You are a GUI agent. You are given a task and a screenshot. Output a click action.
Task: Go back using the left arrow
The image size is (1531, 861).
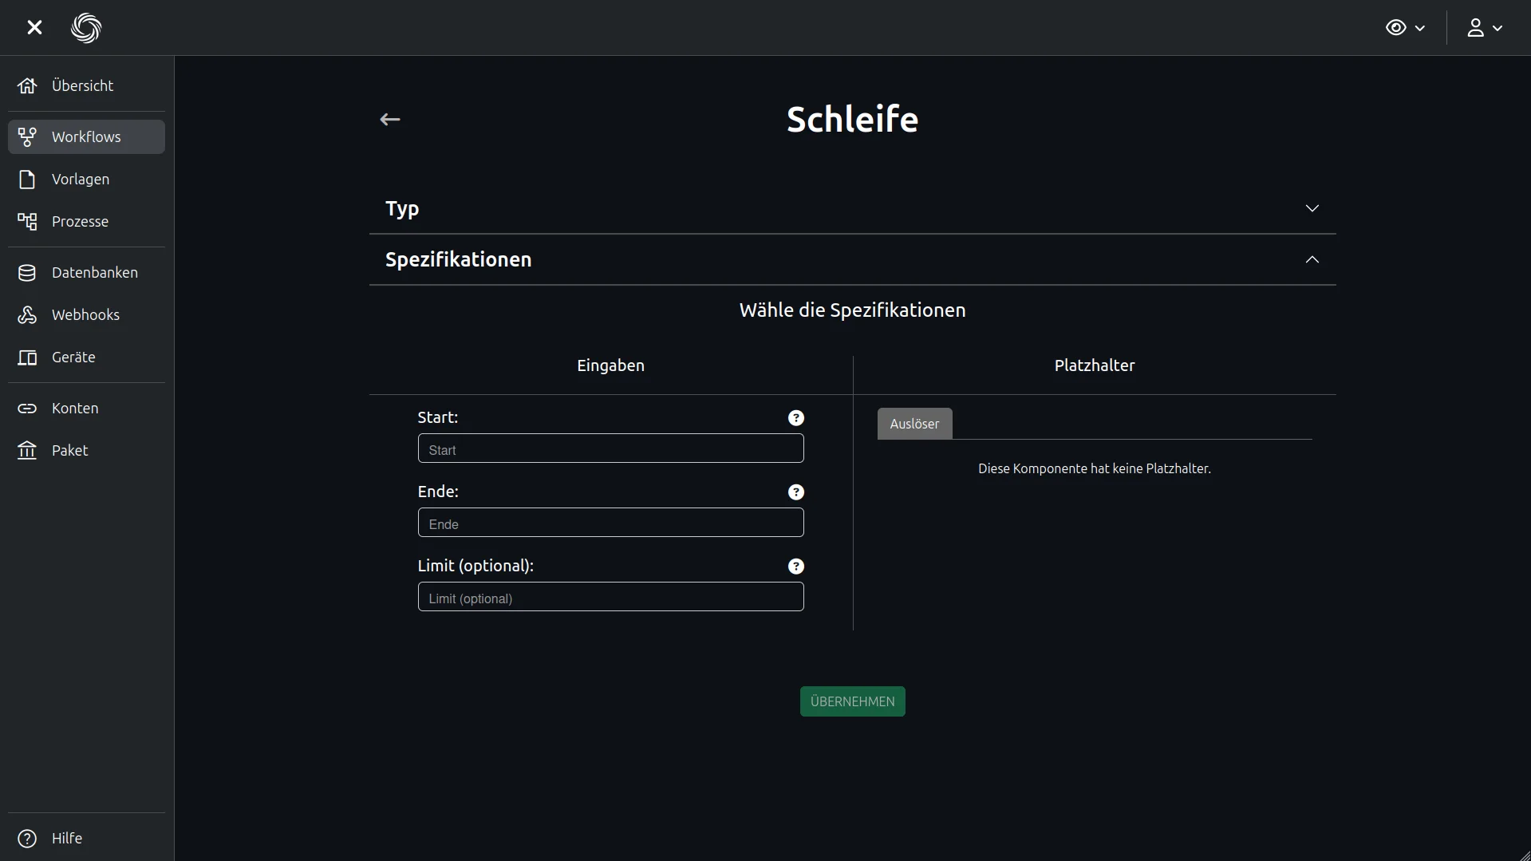click(389, 120)
